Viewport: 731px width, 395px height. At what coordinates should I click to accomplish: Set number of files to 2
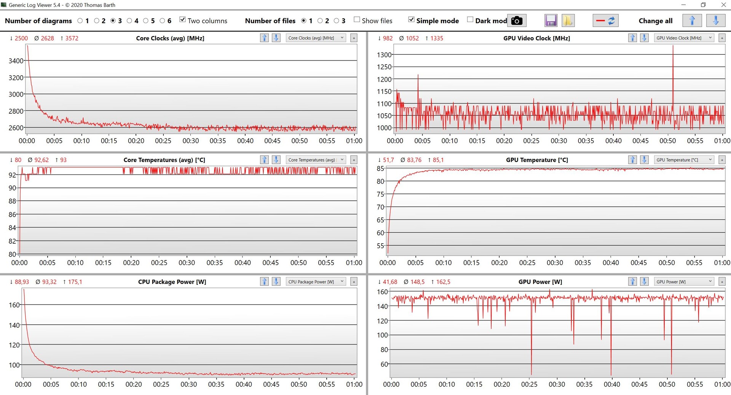(x=320, y=21)
